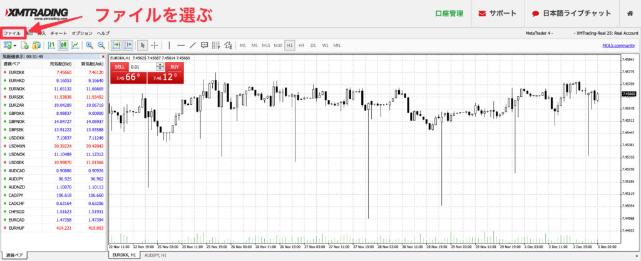Image resolution: width=641 pixels, height=261 pixels.
Task: Select the vertical line drawing tool
Action: pyautogui.click(x=169, y=45)
